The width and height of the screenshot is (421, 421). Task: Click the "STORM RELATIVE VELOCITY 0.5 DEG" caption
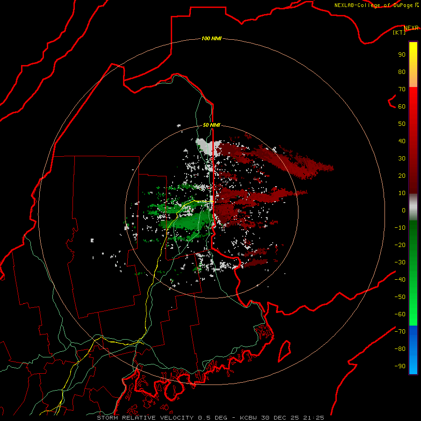tap(162, 418)
